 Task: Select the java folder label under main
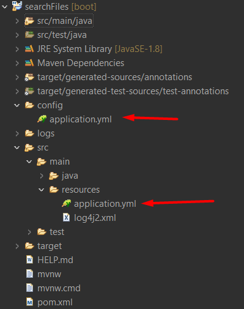click(70, 176)
